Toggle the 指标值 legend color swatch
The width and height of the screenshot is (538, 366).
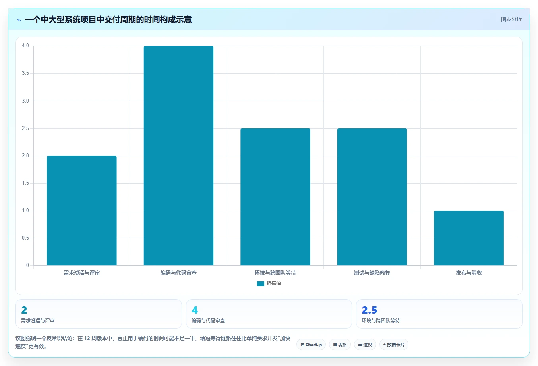point(261,283)
